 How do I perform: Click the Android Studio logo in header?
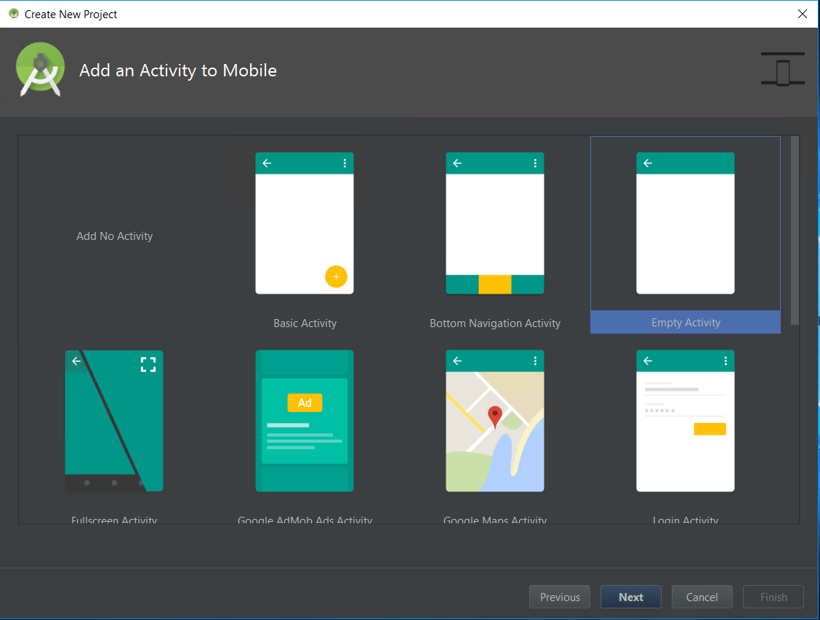(40, 70)
